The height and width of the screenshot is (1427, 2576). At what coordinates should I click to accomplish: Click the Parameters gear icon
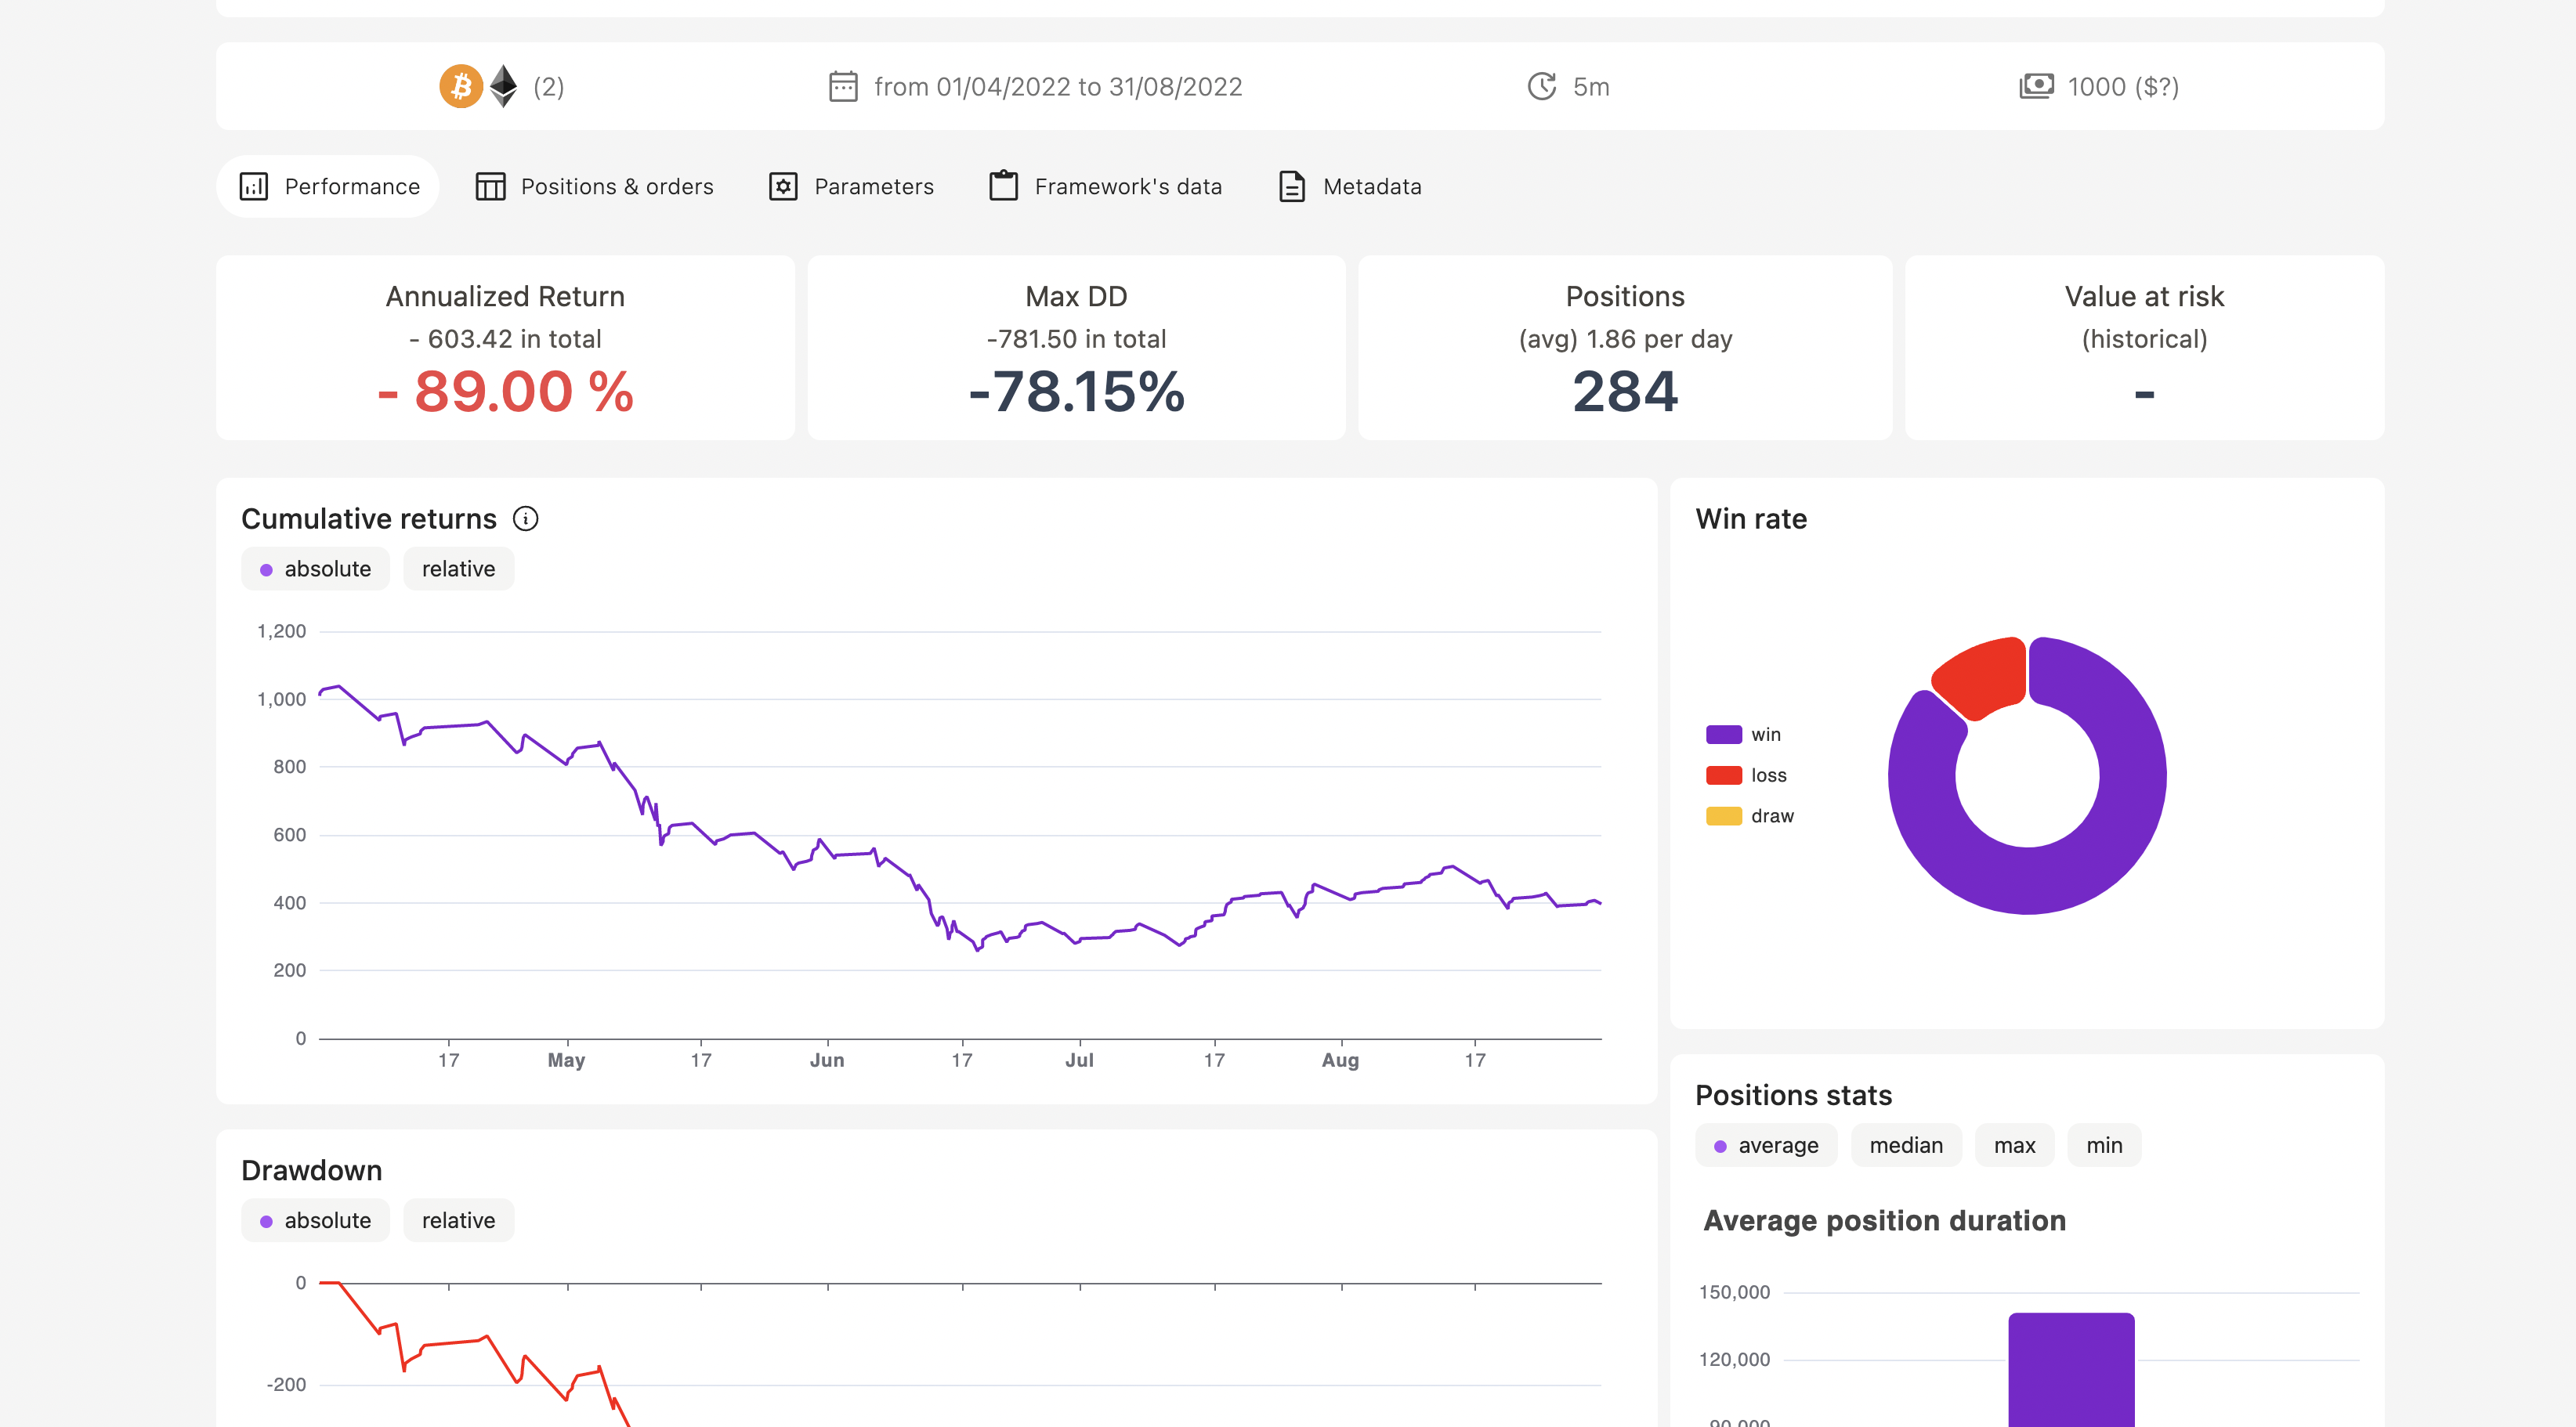tap(783, 186)
